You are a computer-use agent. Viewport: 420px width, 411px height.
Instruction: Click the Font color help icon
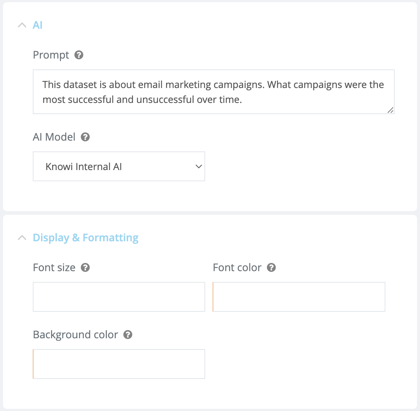coord(271,267)
